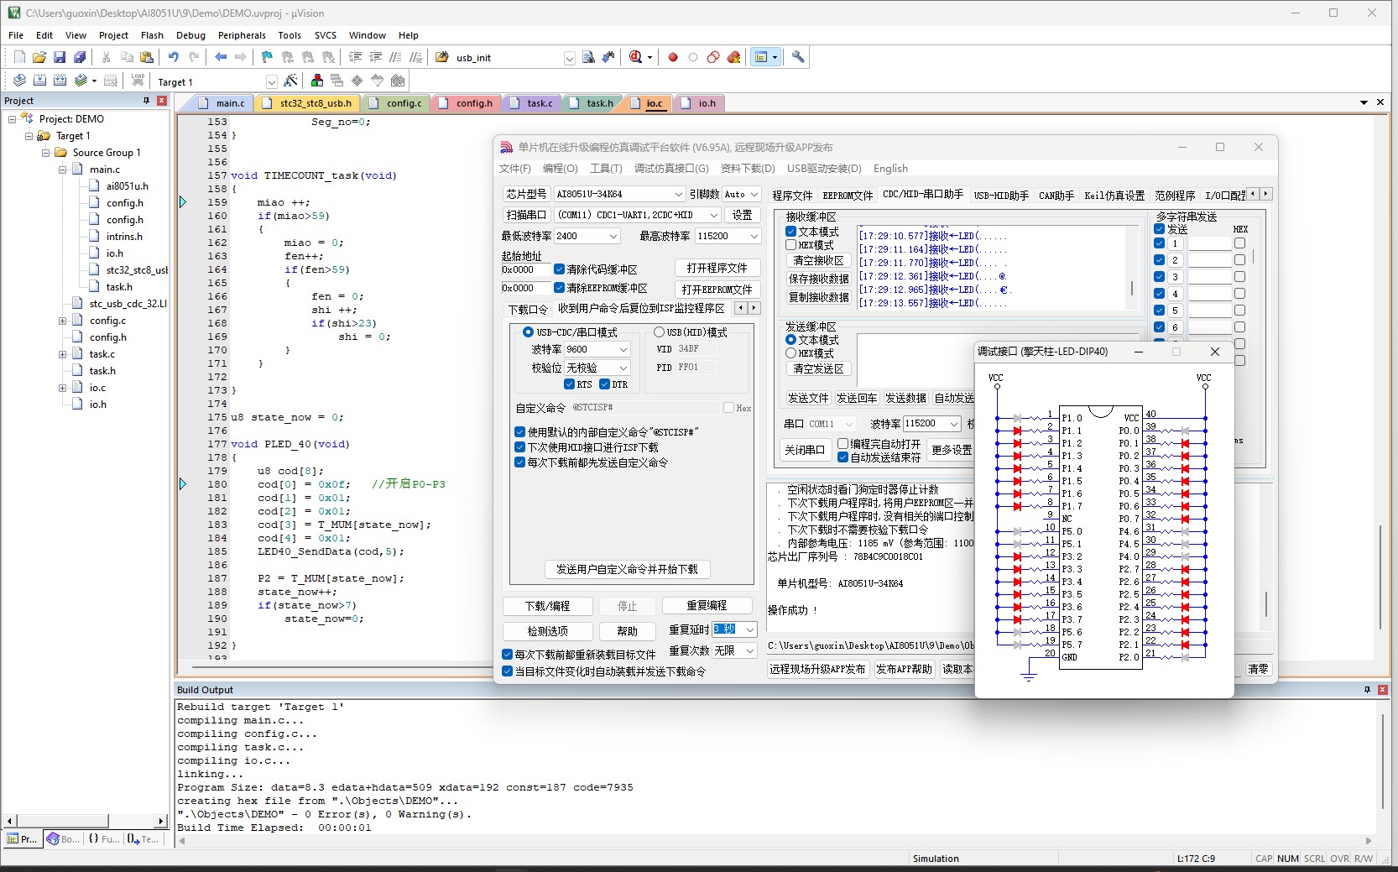Toggle the 清除EEPROM缓冲区 checkbox
This screenshot has height=872, width=1398.
pyautogui.click(x=559, y=288)
